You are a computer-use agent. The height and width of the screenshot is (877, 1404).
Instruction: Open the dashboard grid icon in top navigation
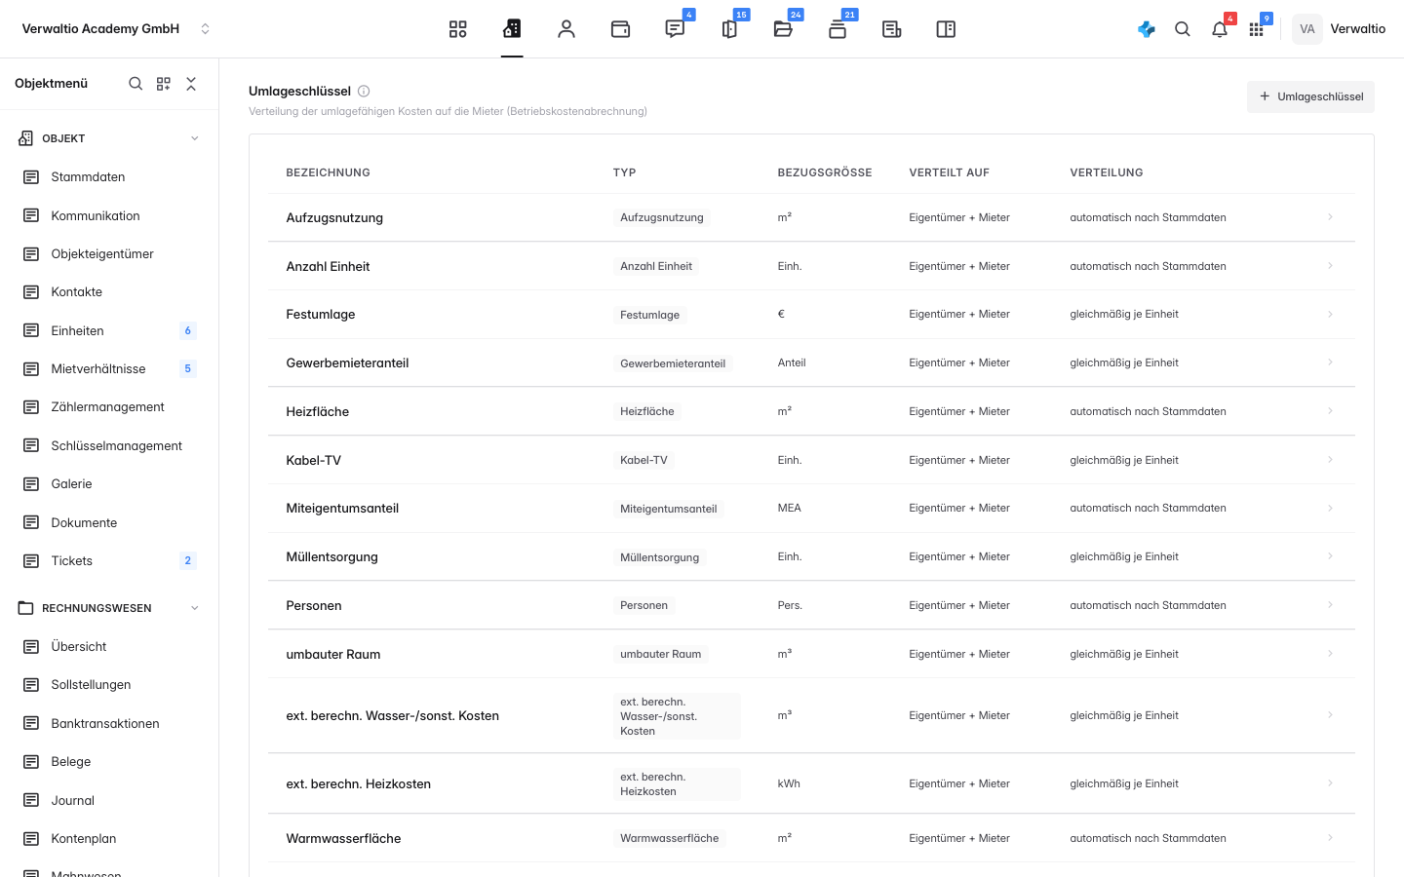(458, 29)
